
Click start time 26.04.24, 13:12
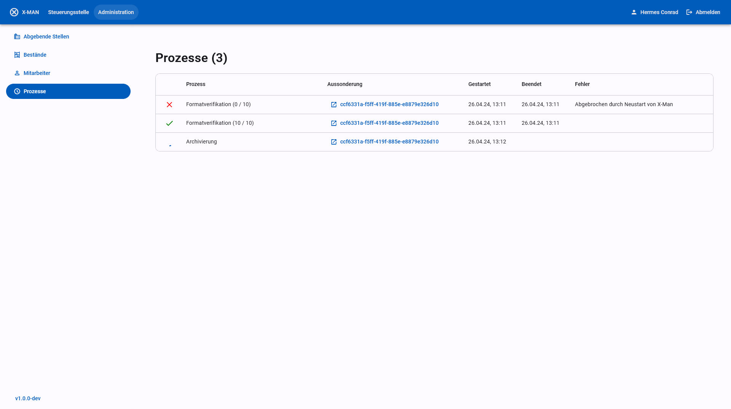click(487, 142)
